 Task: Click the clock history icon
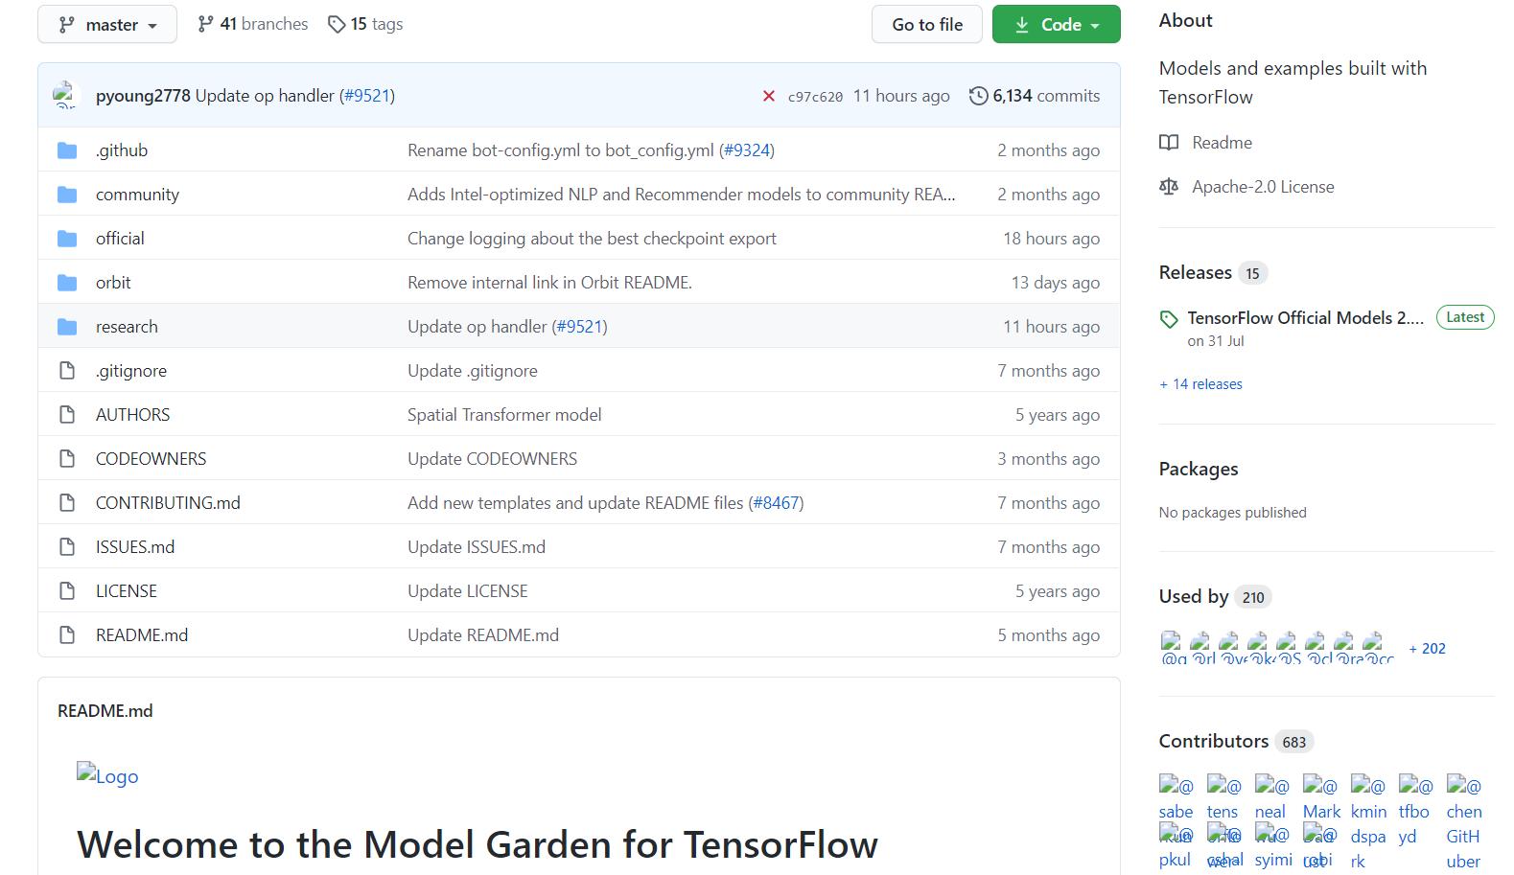click(x=978, y=96)
